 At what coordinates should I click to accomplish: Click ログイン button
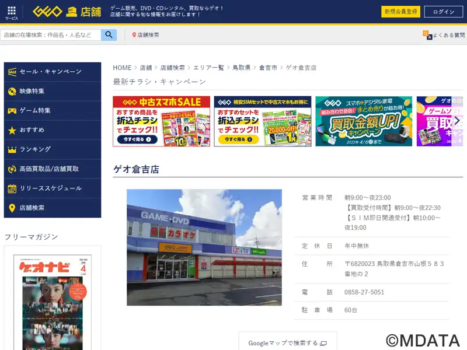click(x=444, y=12)
